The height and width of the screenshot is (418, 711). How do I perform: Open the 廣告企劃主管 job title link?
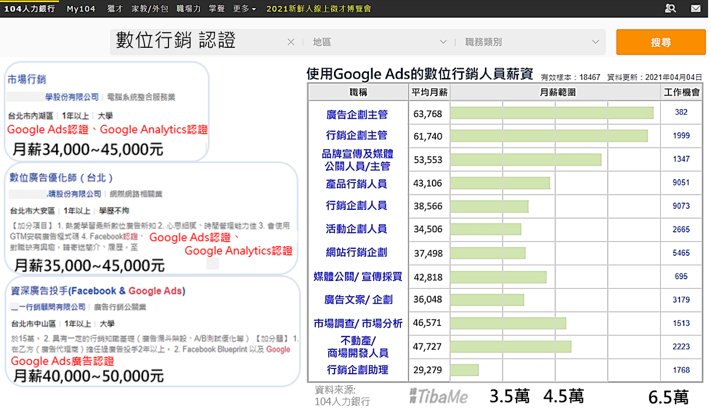[357, 115]
